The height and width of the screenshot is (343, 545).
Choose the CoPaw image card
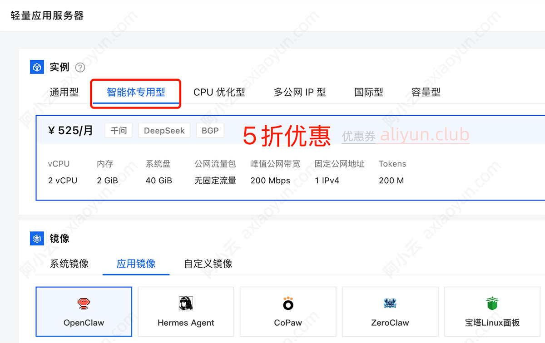pyautogui.click(x=288, y=311)
